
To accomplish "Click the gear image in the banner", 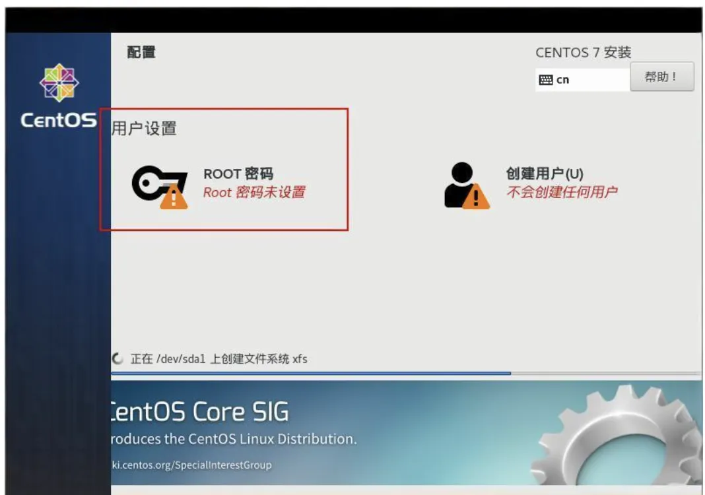I will pyautogui.click(x=616, y=434).
